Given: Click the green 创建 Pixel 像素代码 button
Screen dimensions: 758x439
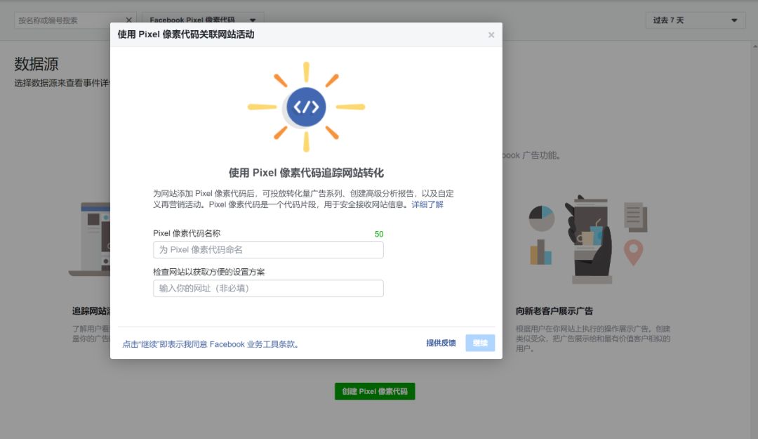Looking at the screenshot, I should pyautogui.click(x=375, y=391).
